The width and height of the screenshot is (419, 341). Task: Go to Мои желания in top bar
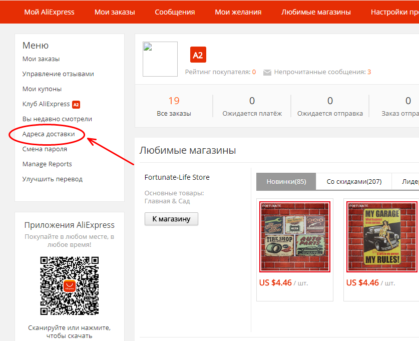[238, 12]
